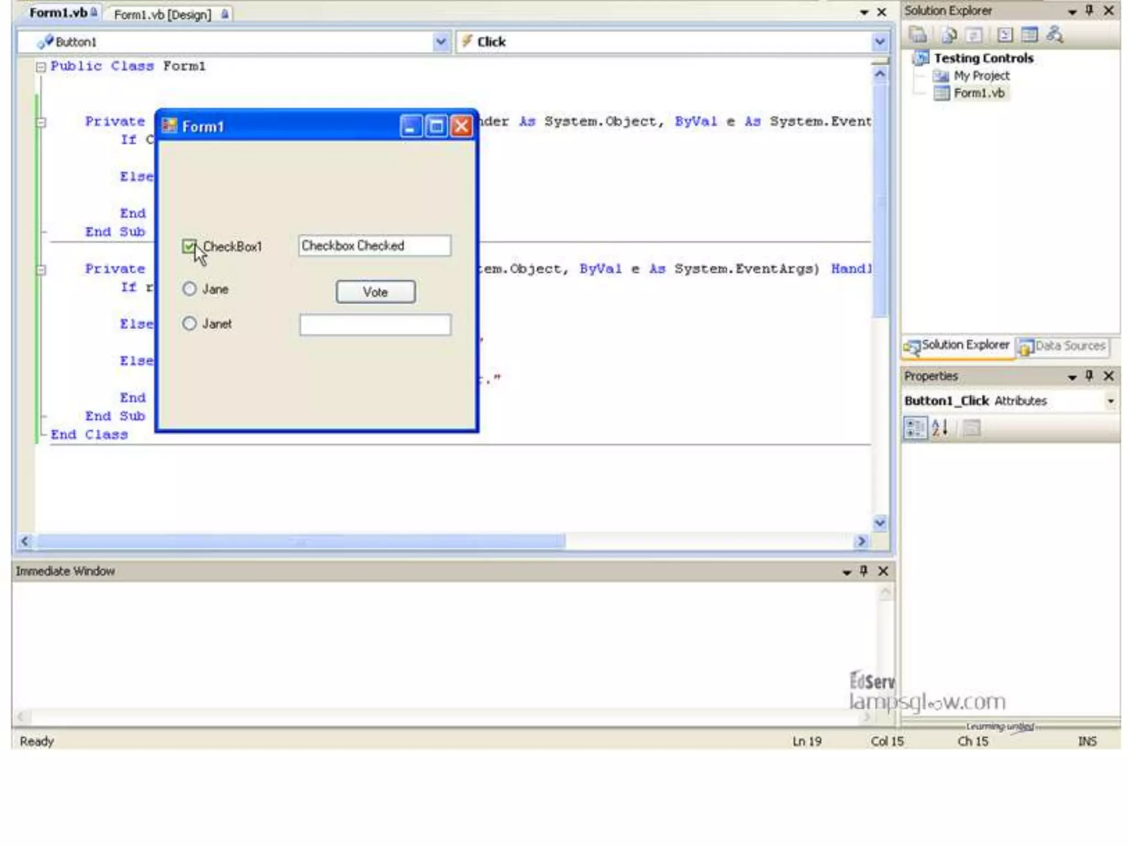
Task: Click empty text box below Vote button
Action: (x=375, y=324)
